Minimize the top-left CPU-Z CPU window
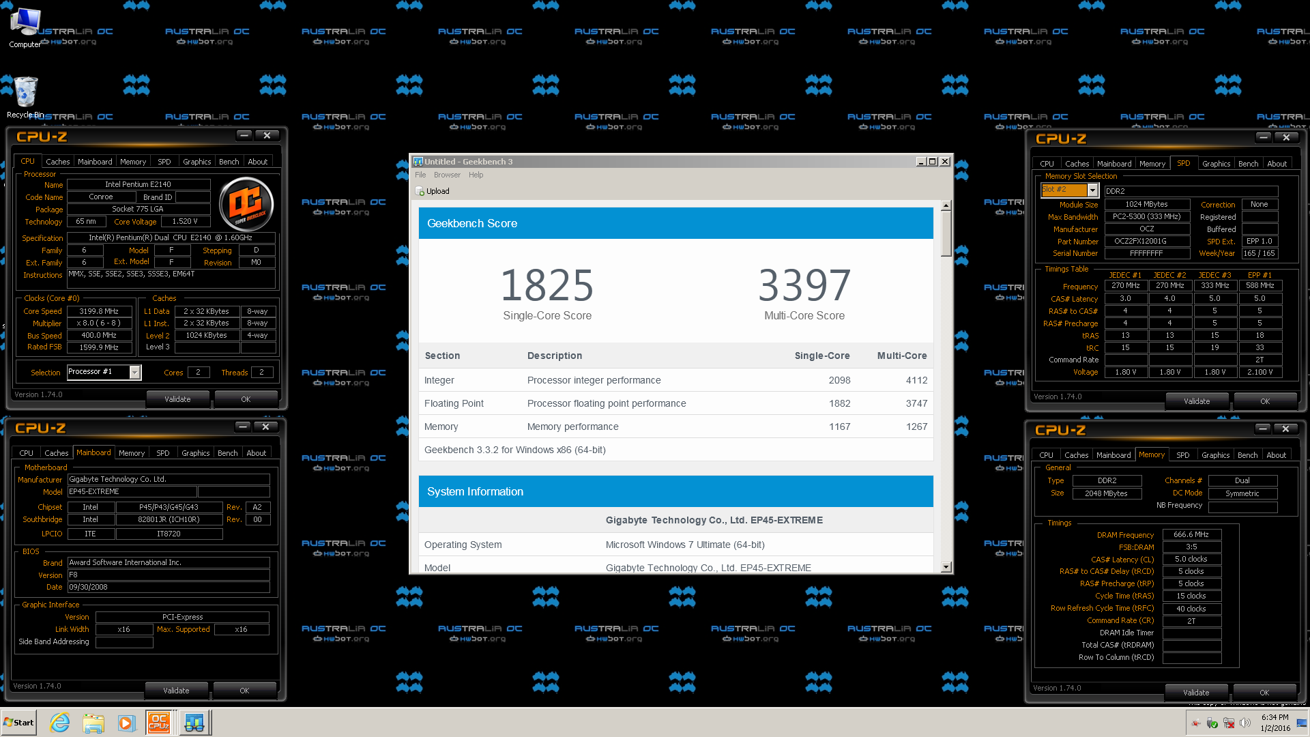 pos(244,135)
